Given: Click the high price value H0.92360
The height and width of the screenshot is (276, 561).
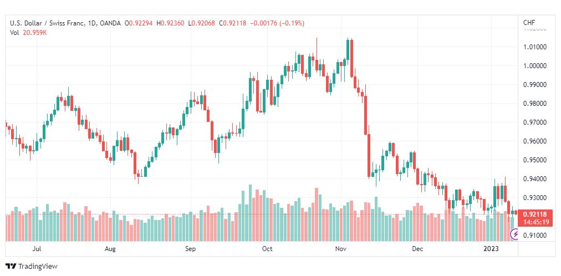Looking at the screenshot, I should (170, 23).
